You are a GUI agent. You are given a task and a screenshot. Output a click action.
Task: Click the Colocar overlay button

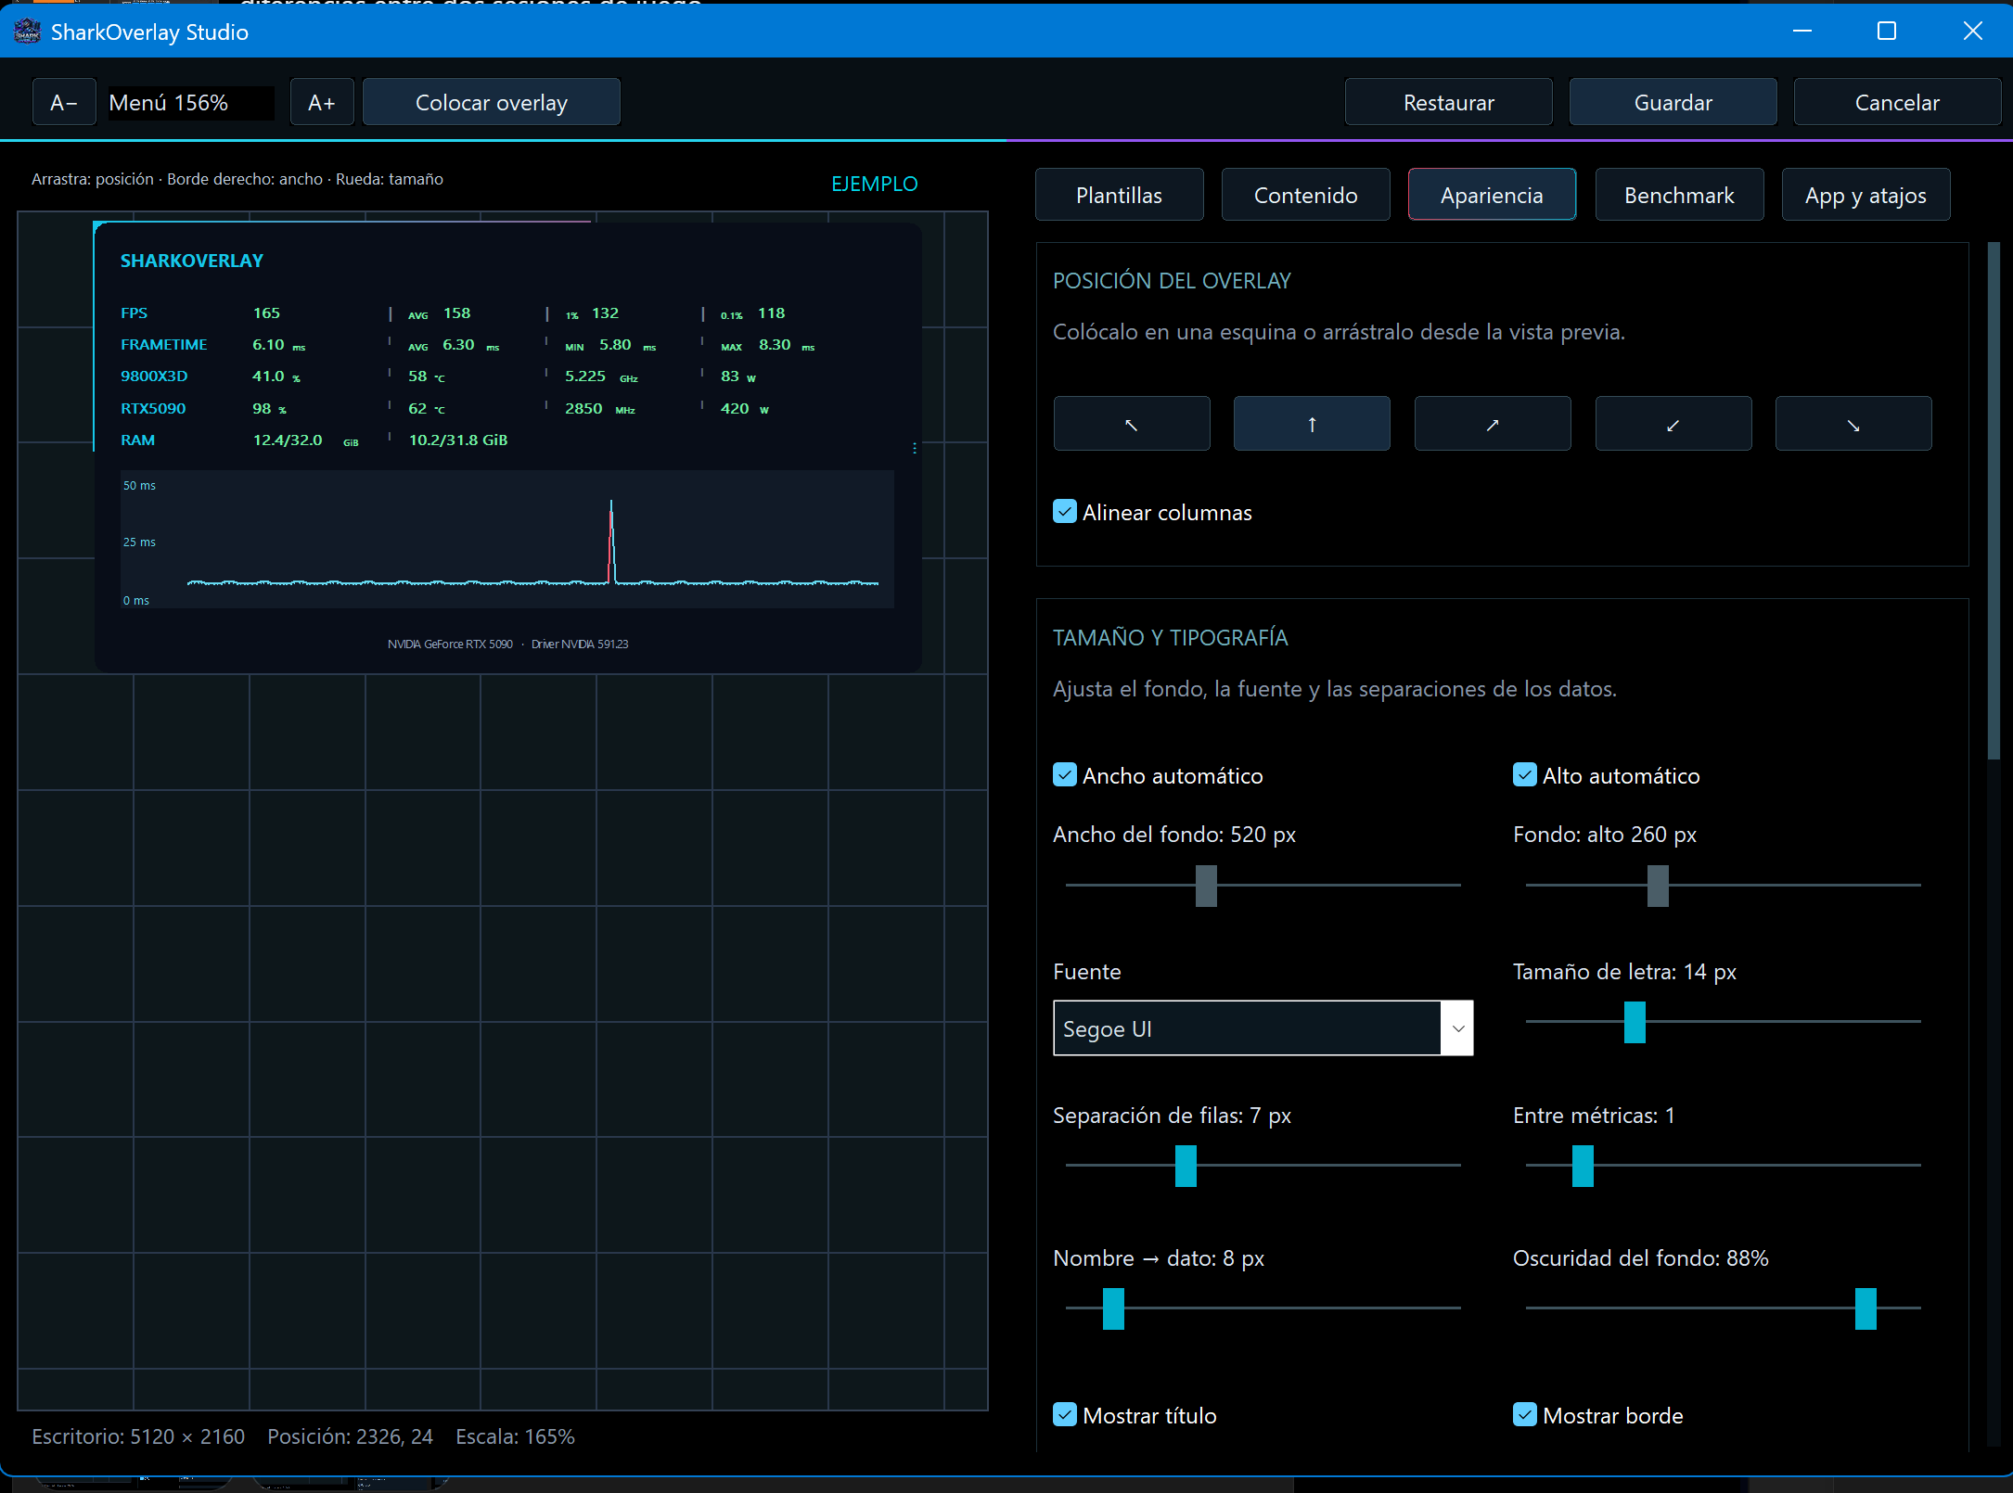click(x=491, y=102)
